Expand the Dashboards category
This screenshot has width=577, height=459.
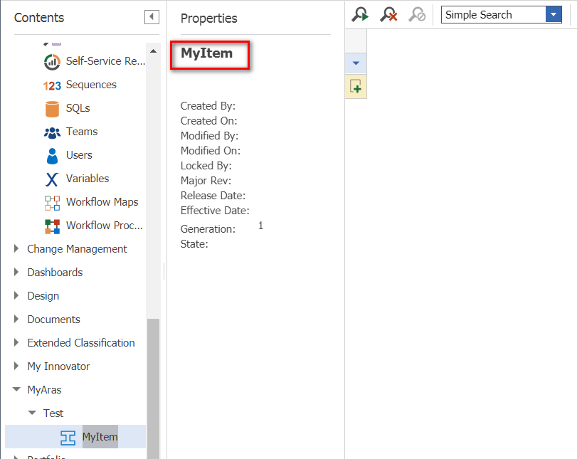16,273
